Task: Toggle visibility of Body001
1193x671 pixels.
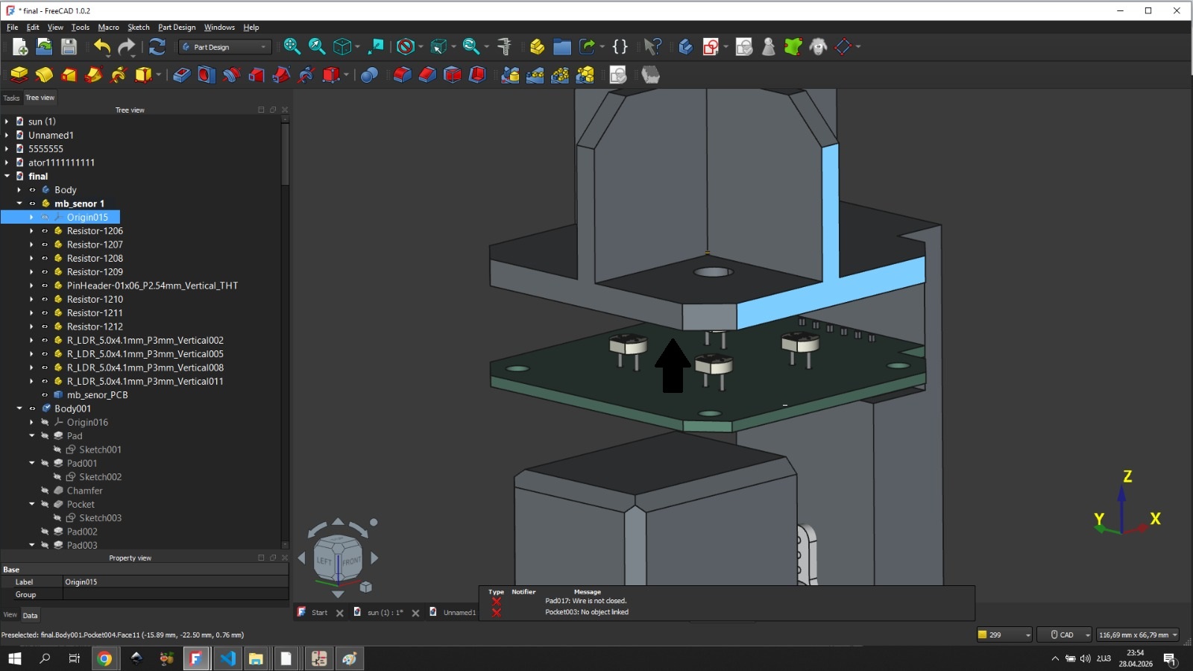Action: (32, 409)
